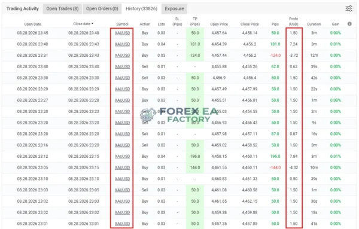
Task: Click the info icon beside Gain header
Action: 349,24
